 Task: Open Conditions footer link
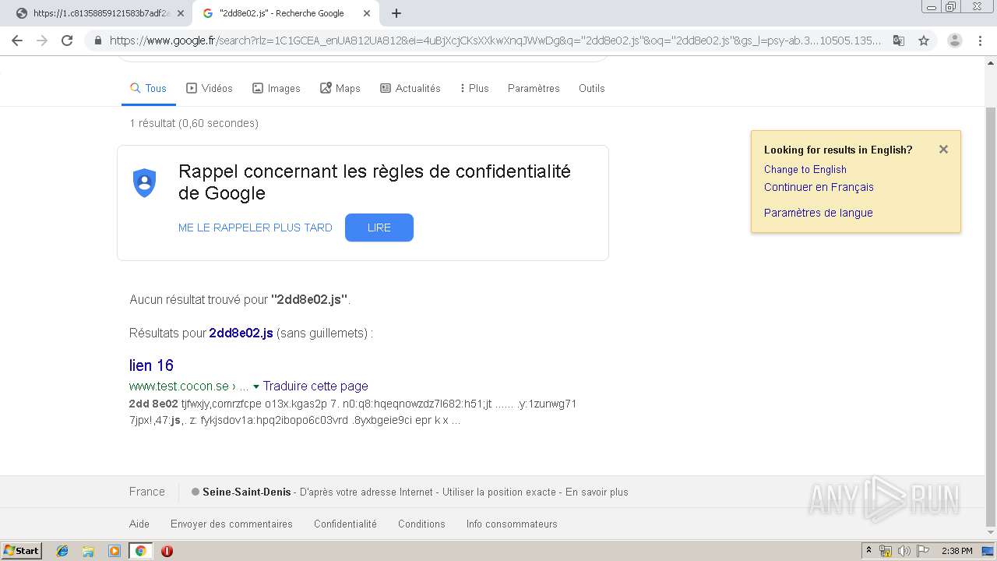click(421, 524)
